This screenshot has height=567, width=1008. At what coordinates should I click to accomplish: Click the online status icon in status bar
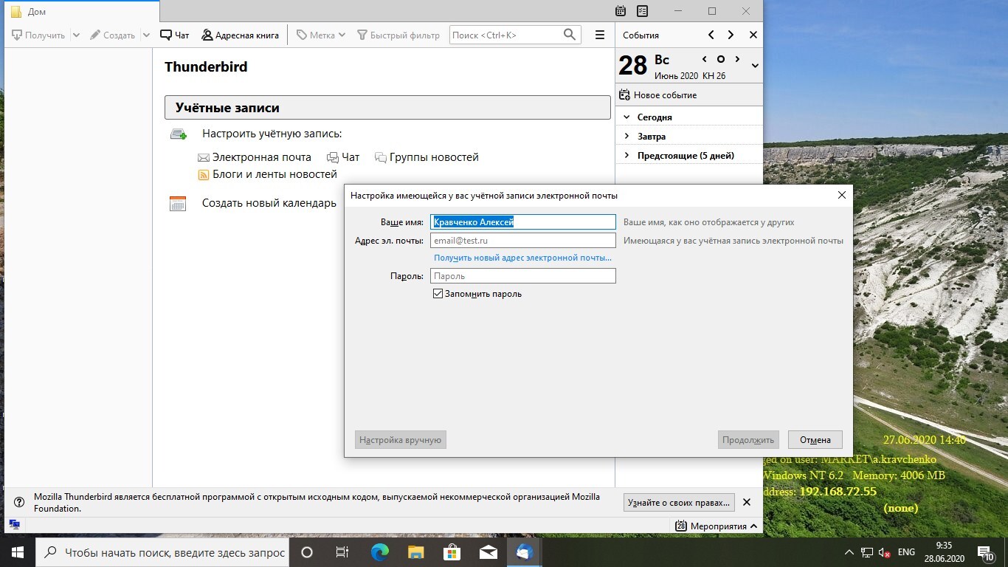point(14,525)
